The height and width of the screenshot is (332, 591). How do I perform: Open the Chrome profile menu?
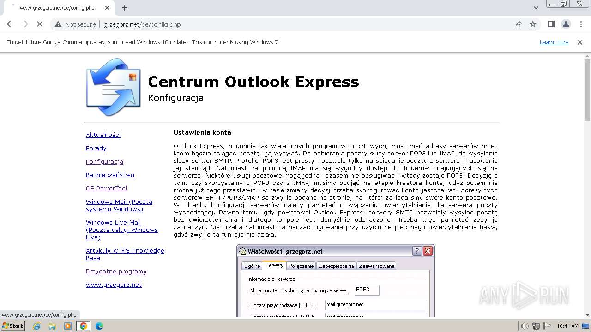(x=566, y=24)
